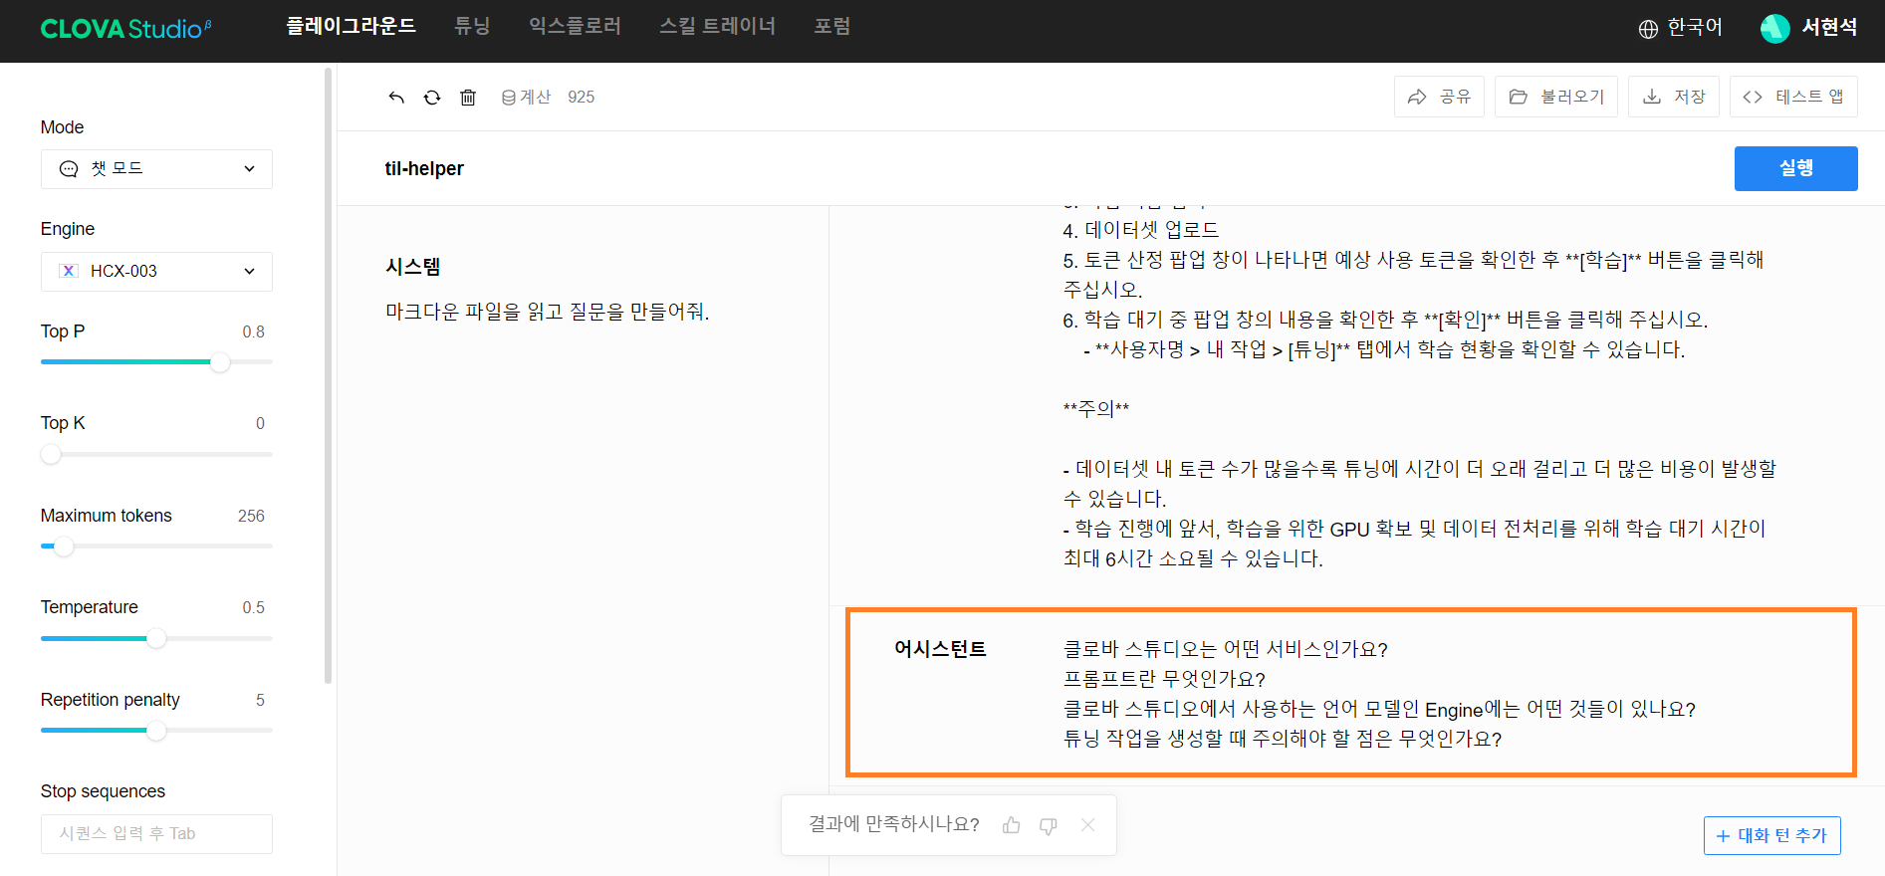This screenshot has width=1885, height=876.
Task: Click the CLOVA Studio logo
Action: 125,29
